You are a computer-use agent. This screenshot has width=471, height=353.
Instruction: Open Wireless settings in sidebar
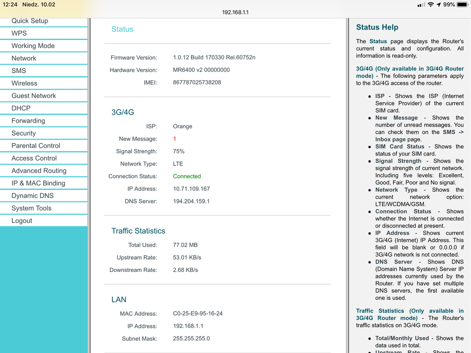[25, 83]
